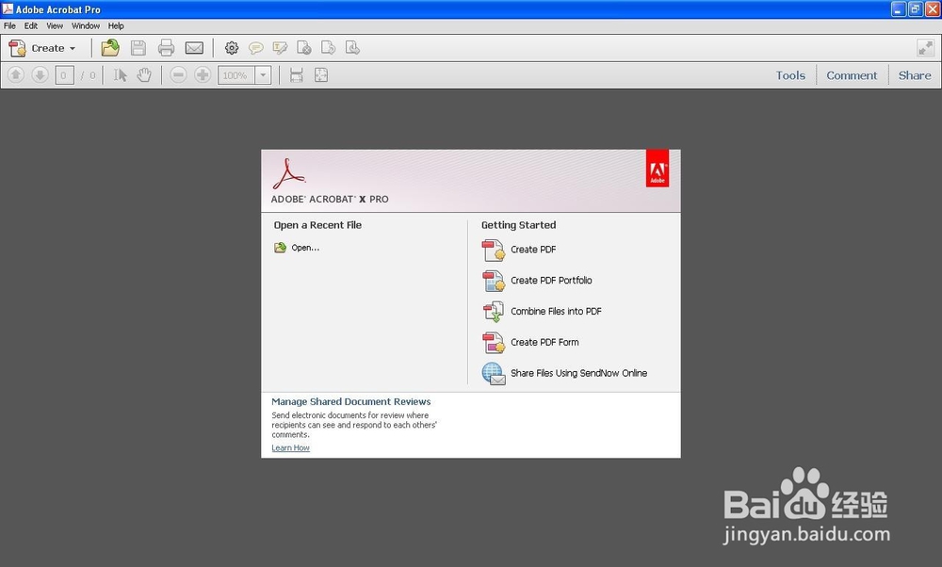Open the Share pane
Image resolution: width=942 pixels, height=567 pixels.
[x=915, y=75]
